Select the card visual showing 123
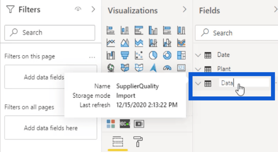278x152 pixels. [x=181, y=68]
